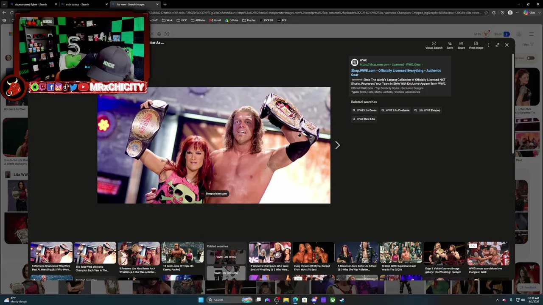Open Xbox app from taskbar
The image size is (543, 305).
pyautogui.click(x=333, y=300)
